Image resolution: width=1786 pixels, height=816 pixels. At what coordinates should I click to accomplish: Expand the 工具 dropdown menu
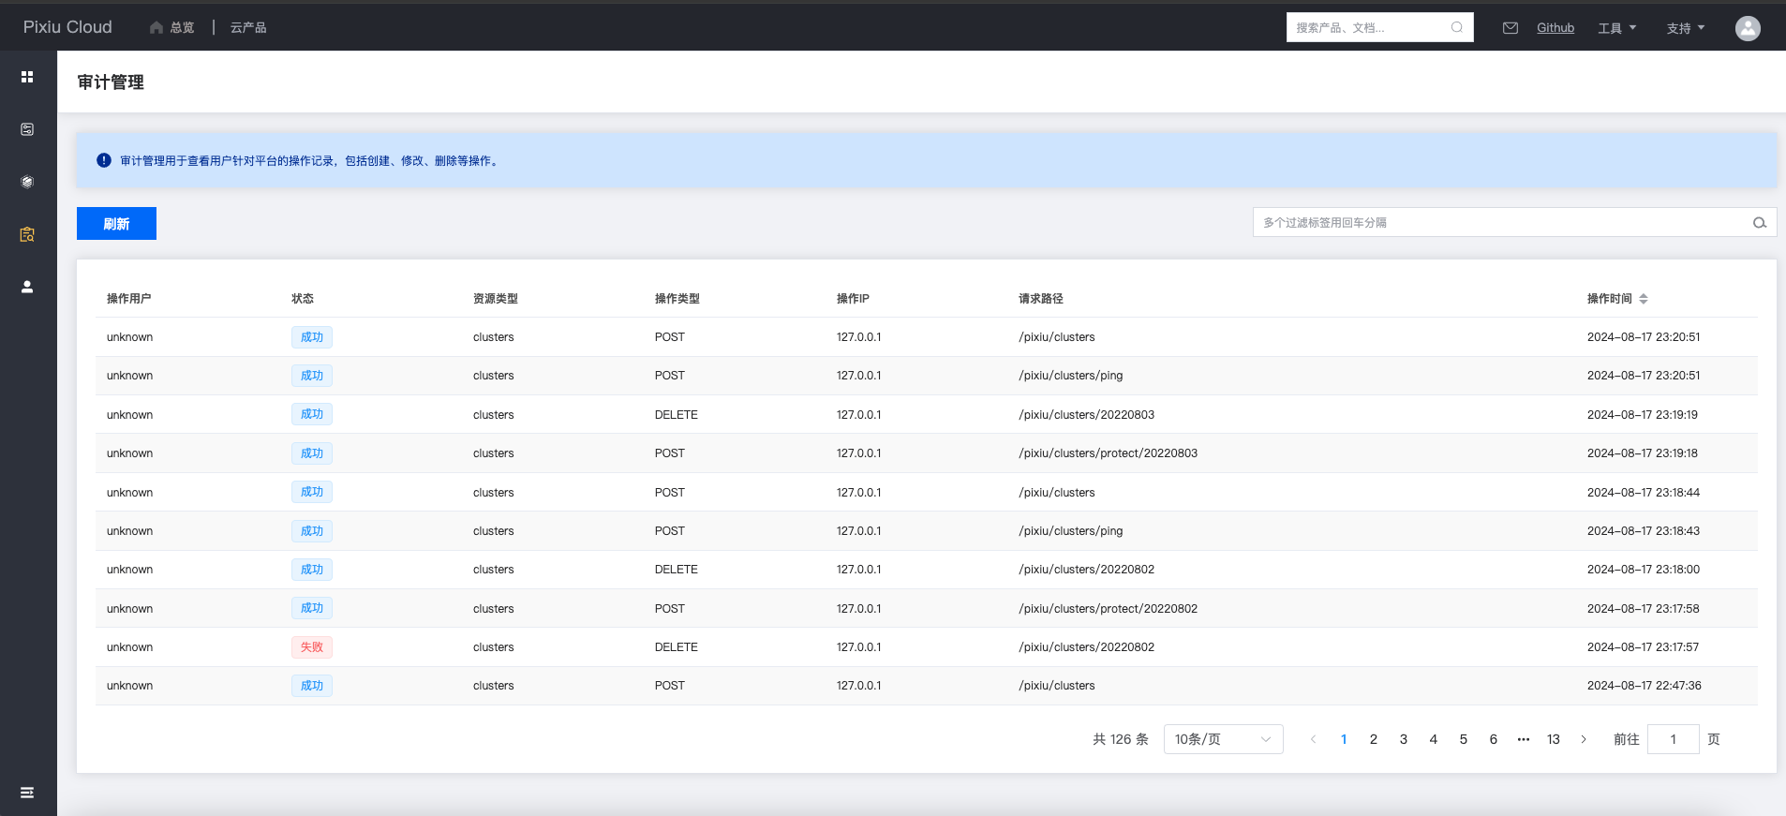(x=1617, y=28)
